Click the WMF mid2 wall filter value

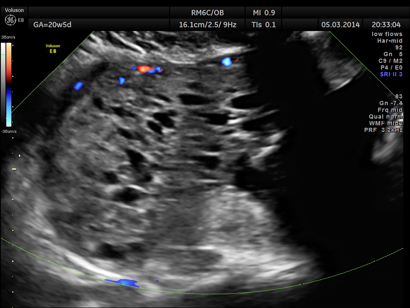pyautogui.click(x=385, y=123)
